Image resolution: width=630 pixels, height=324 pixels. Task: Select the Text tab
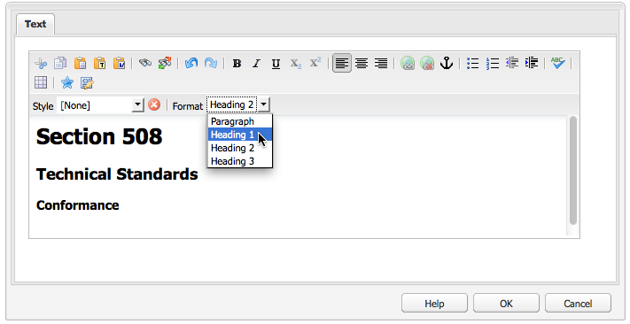point(35,24)
